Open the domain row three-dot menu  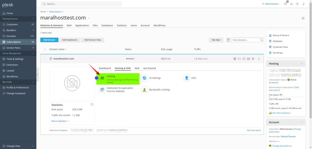click(259, 59)
